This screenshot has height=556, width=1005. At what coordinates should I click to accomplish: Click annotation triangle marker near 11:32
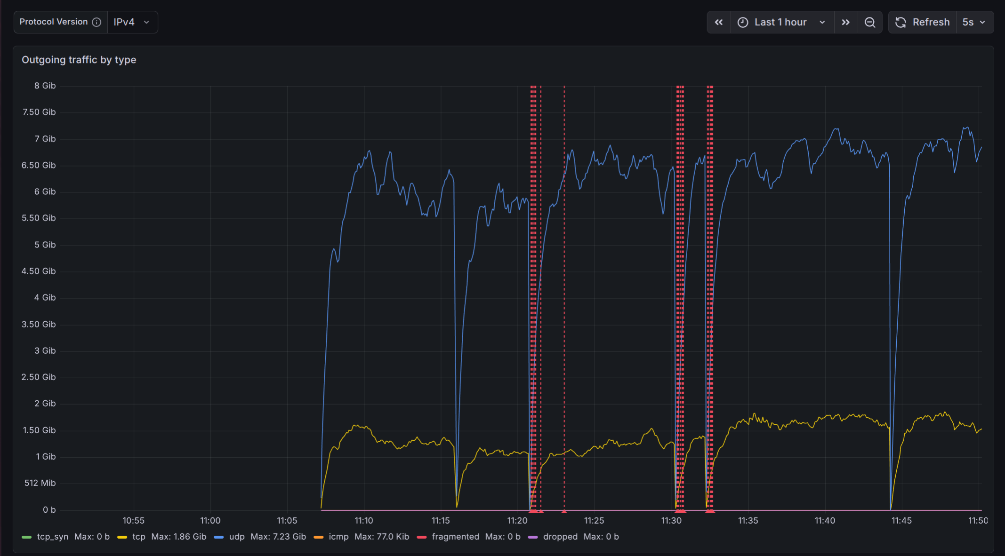point(710,511)
